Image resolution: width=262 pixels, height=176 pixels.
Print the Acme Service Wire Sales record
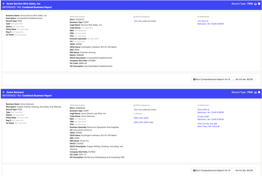[255, 4]
